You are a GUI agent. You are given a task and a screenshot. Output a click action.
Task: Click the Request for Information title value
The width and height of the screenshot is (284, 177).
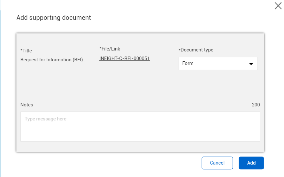[52, 60]
